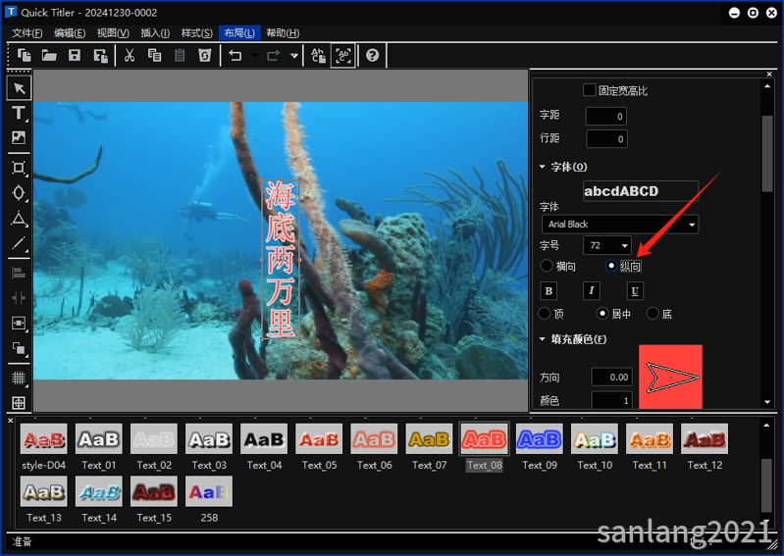This screenshot has height=556, width=784.
Task: Select the arrow selection tool
Action: click(19, 88)
